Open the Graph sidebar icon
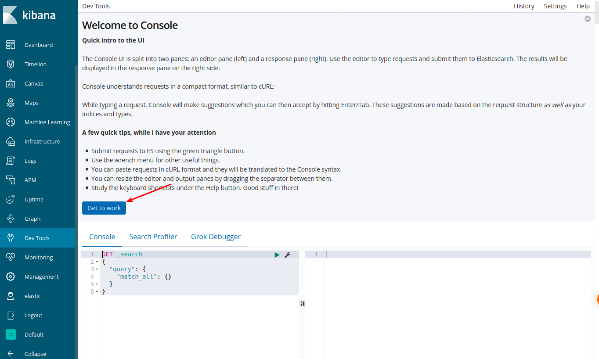This screenshot has height=359, width=599. click(11, 219)
